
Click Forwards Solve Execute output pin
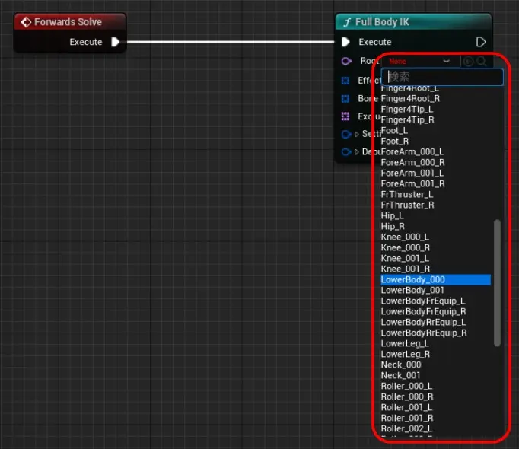click(x=116, y=42)
